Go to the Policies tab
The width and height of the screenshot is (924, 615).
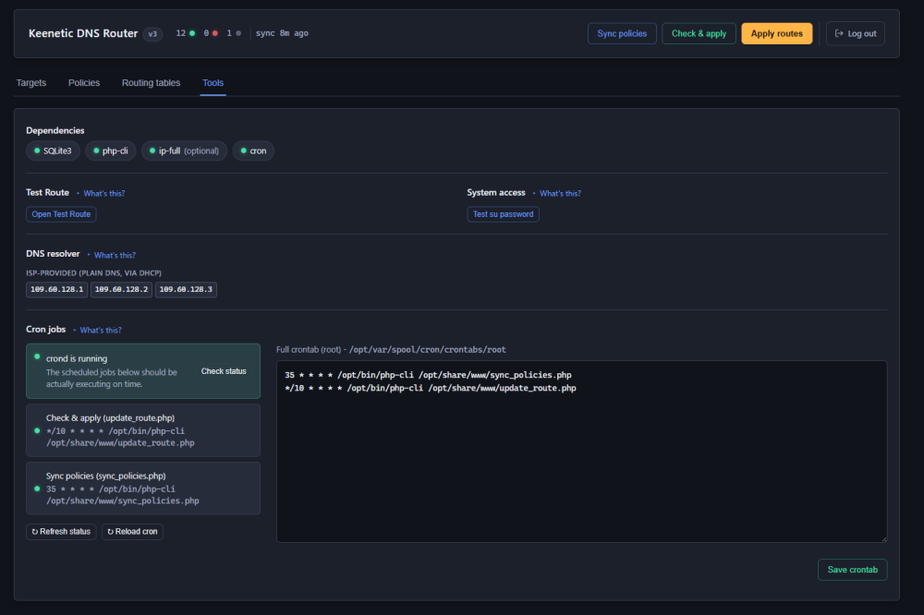(84, 83)
